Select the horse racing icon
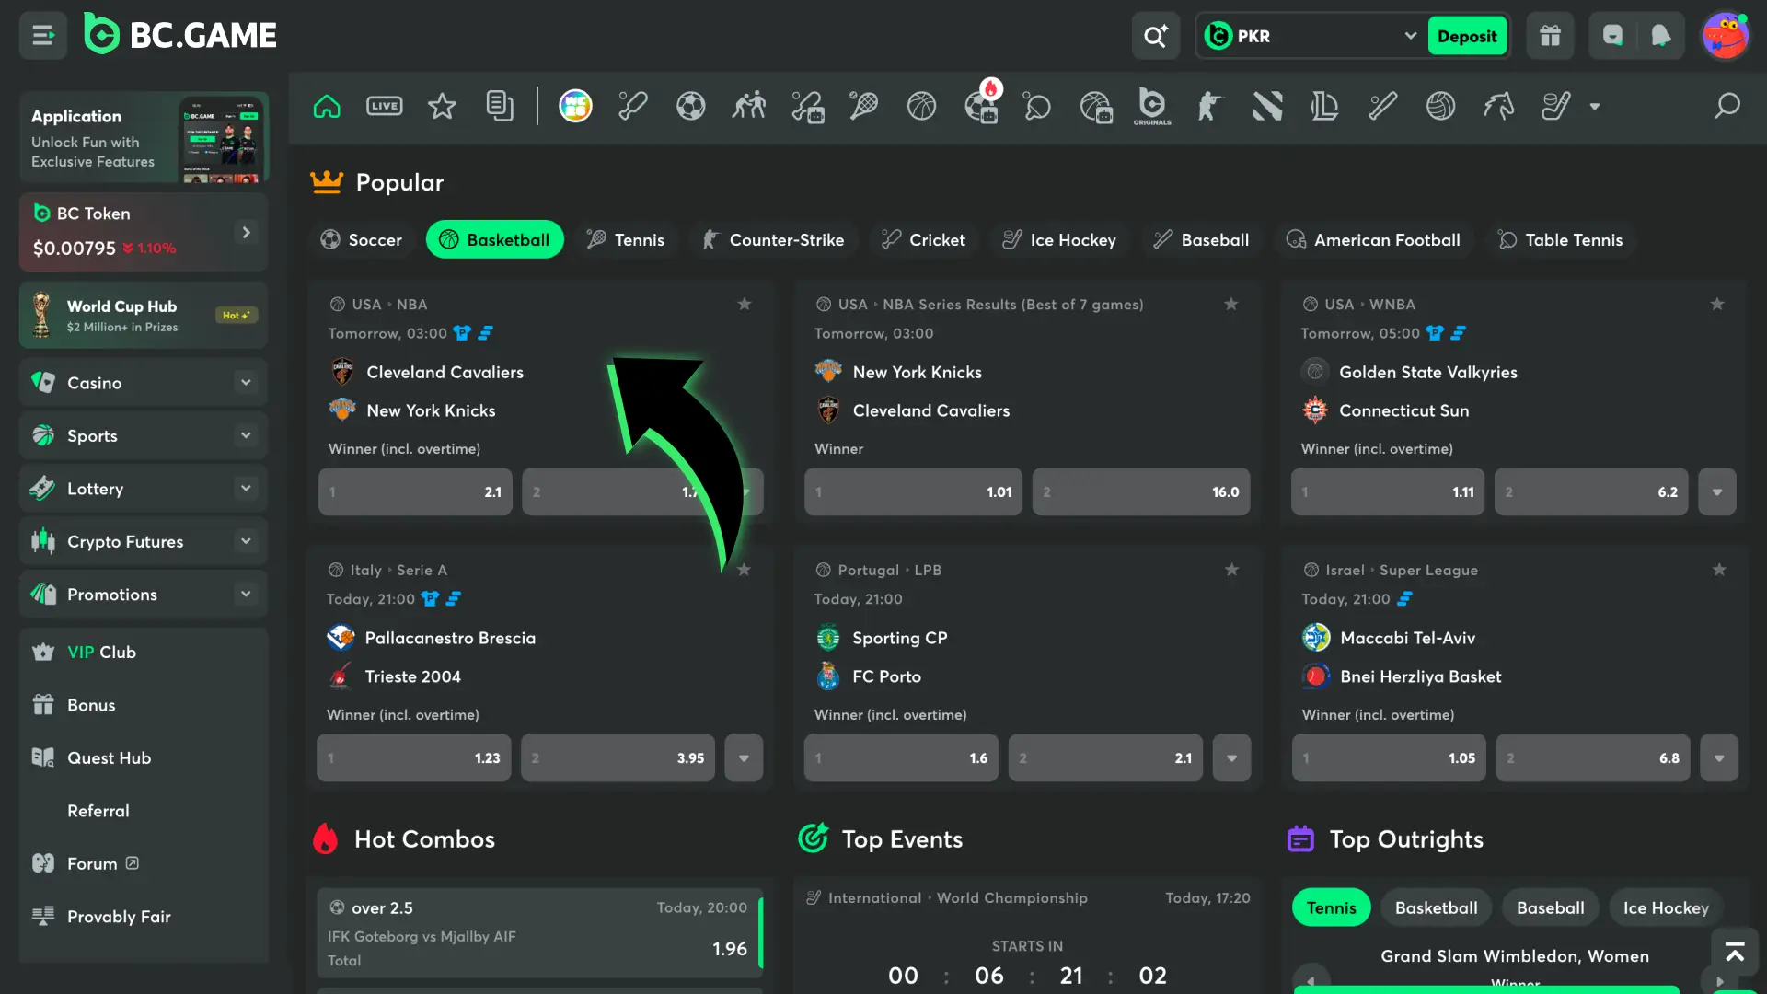 tap(1498, 107)
